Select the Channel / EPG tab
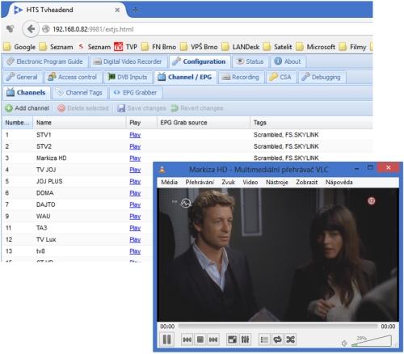 pos(185,77)
